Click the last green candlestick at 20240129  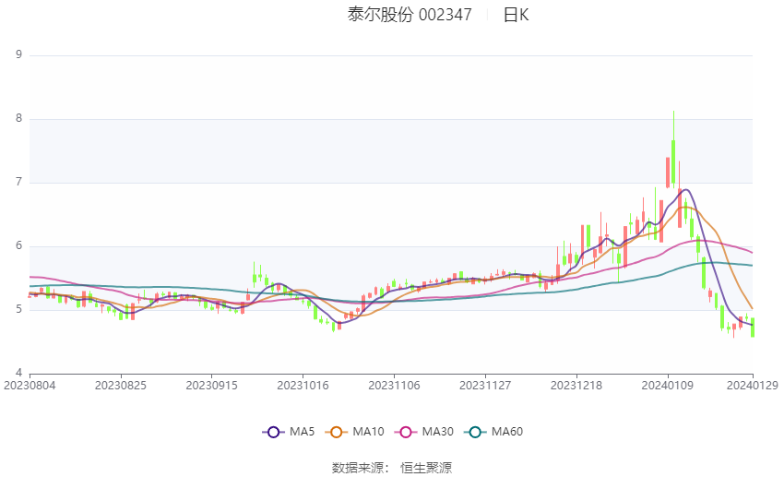click(x=753, y=328)
